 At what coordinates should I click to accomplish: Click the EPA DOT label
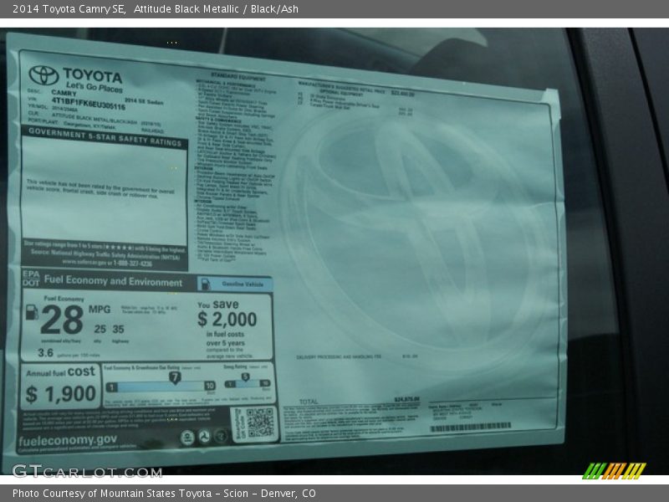pyautogui.click(x=31, y=278)
